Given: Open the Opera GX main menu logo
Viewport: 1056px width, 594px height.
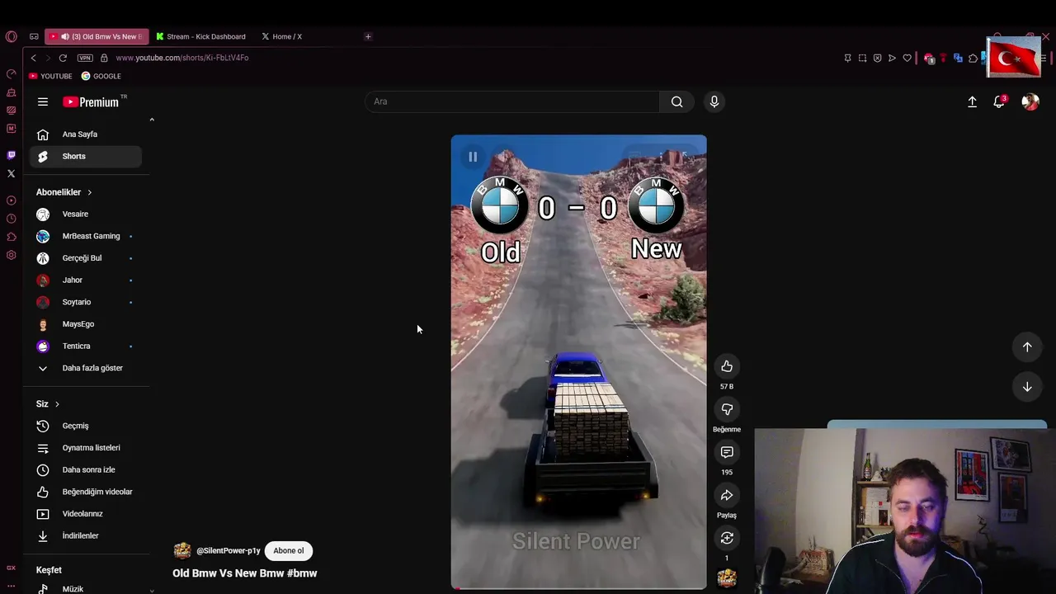Looking at the screenshot, I should [11, 36].
